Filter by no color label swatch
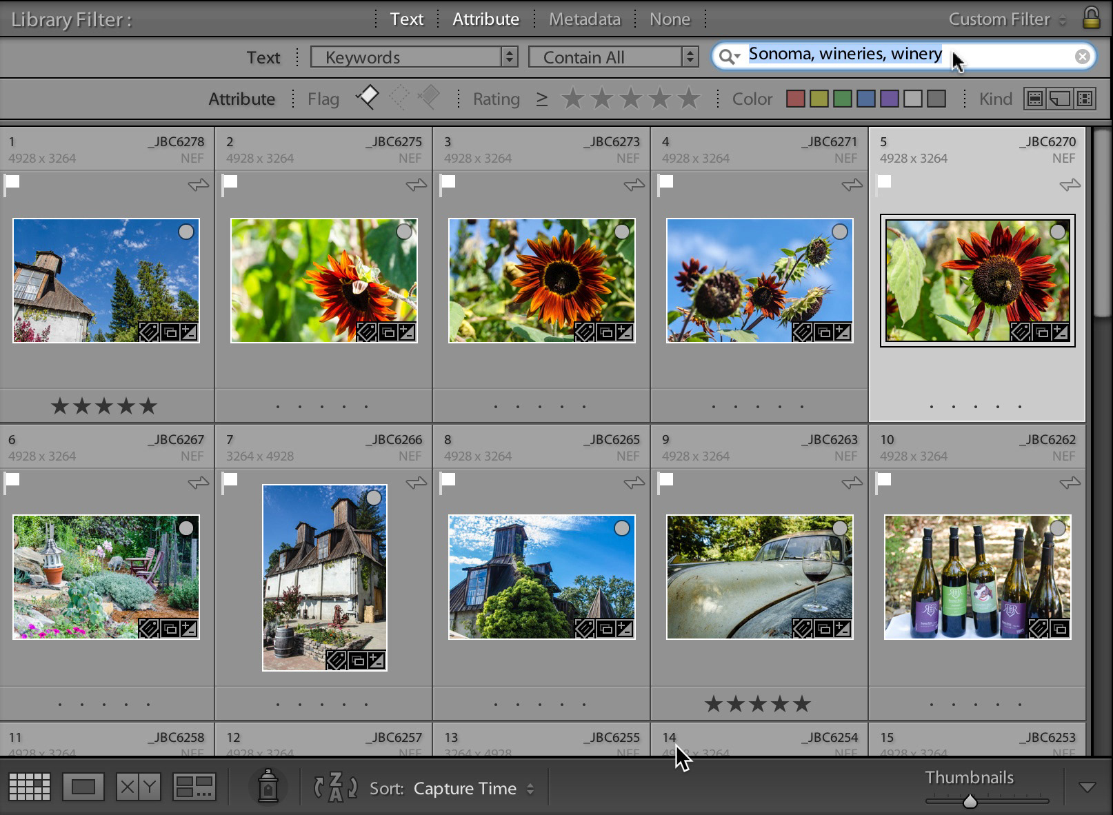Image resolution: width=1113 pixels, height=815 pixels. [x=936, y=99]
